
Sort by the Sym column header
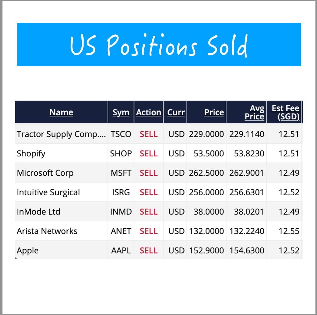click(x=121, y=112)
